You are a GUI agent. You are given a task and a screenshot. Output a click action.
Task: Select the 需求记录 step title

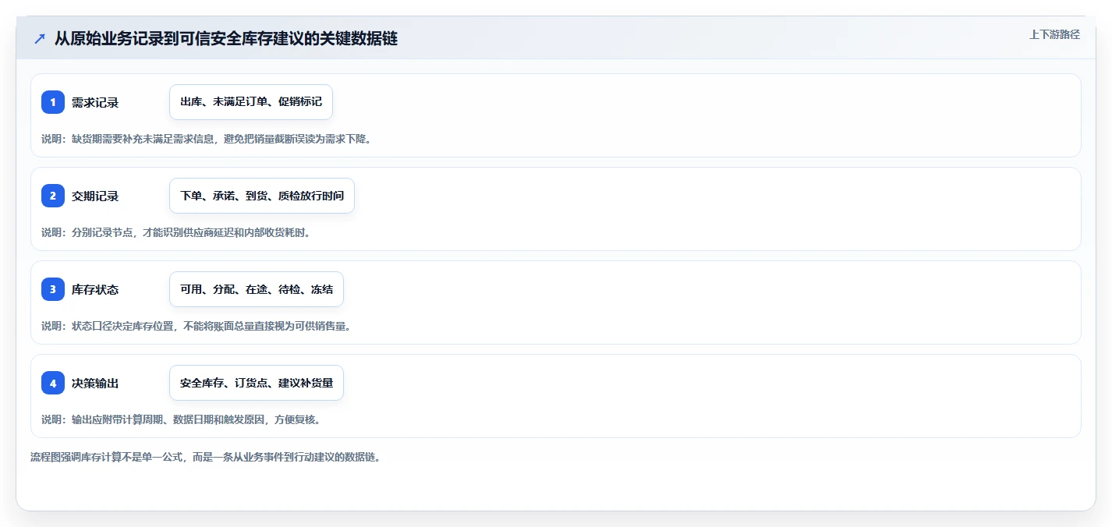click(x=95, y=102)
